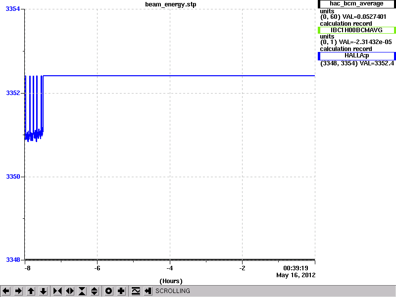
Task: Click the 3350 y-axis label
Action: tap(13, 177)
